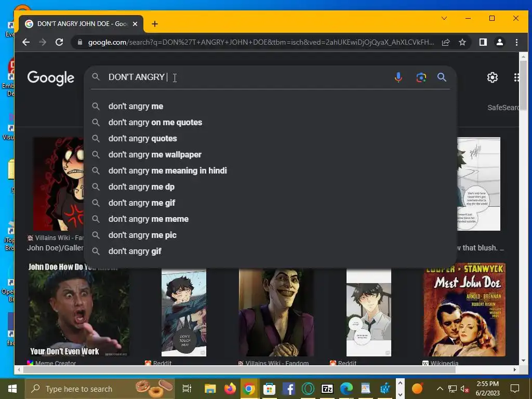
Task: Open the Meet John Doe poster image
Action: (464, 310)
